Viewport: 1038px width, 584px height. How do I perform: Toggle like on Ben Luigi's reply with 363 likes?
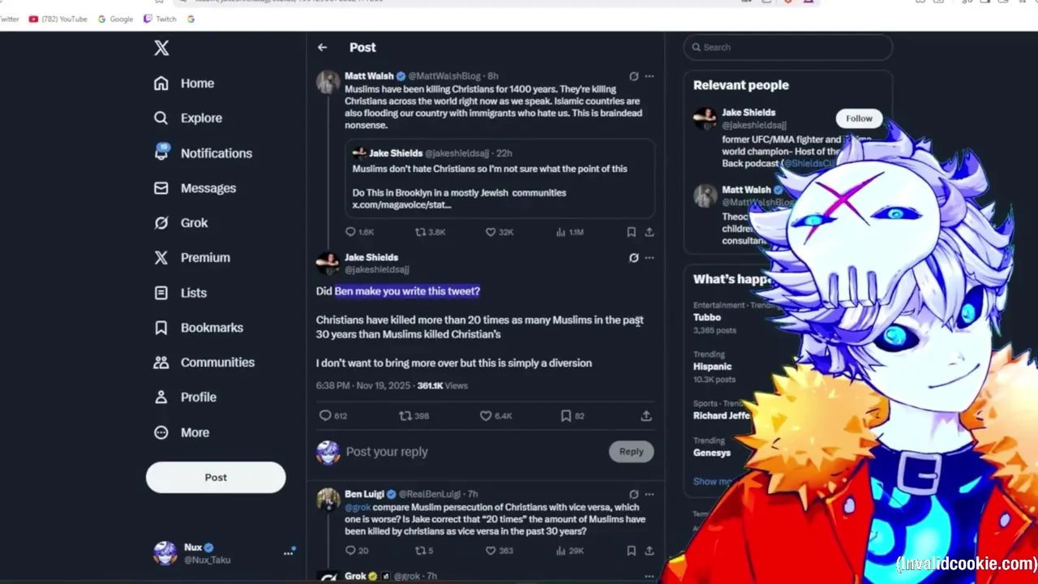point(491,551)
